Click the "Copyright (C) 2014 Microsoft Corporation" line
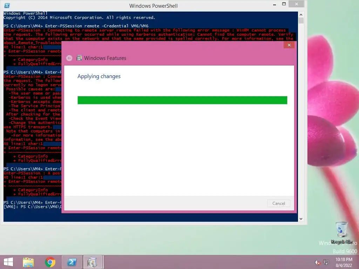 pos(79,18)
